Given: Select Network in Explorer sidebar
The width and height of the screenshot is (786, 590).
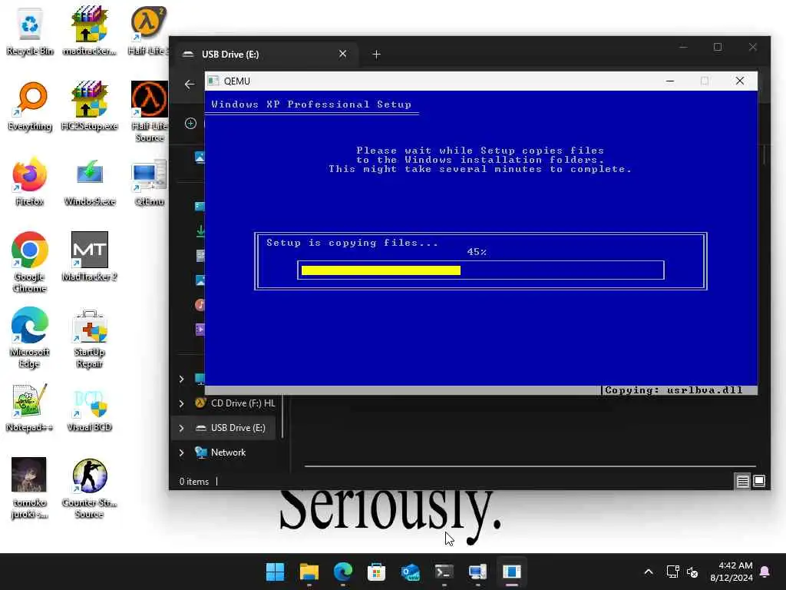Looking at the screenshot, I should click(221, 452).
